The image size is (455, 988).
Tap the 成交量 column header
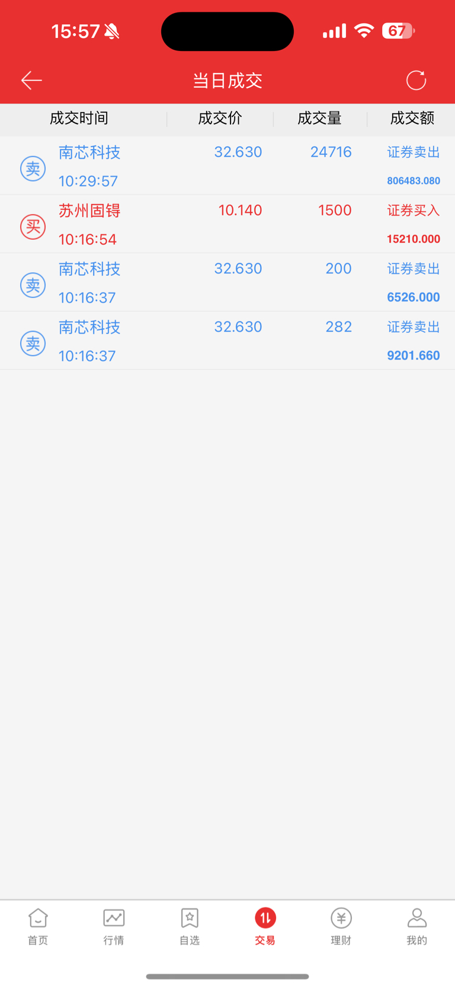pos(319,118)
